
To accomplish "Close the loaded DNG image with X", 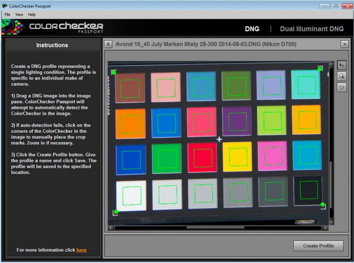I will pyautogui.click(x=108, y=44).
